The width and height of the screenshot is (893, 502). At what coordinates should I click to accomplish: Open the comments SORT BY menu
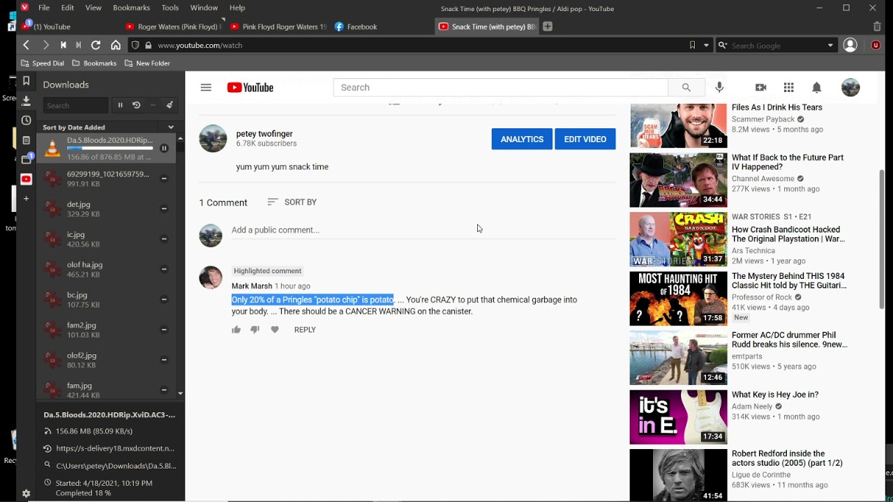292,202
